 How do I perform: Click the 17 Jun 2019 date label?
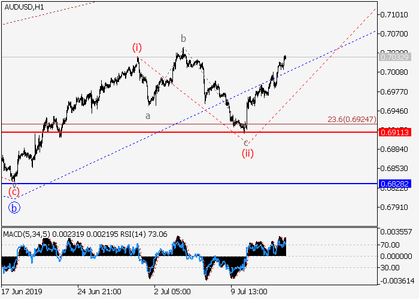(22, 292)
